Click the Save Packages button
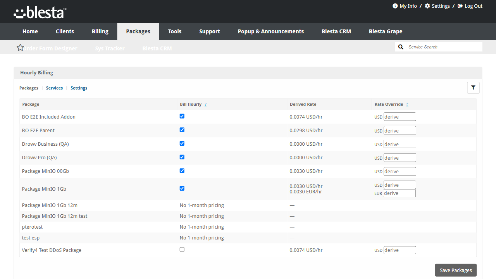This screenshot has height=279, width=496. (x=456, y=270)
